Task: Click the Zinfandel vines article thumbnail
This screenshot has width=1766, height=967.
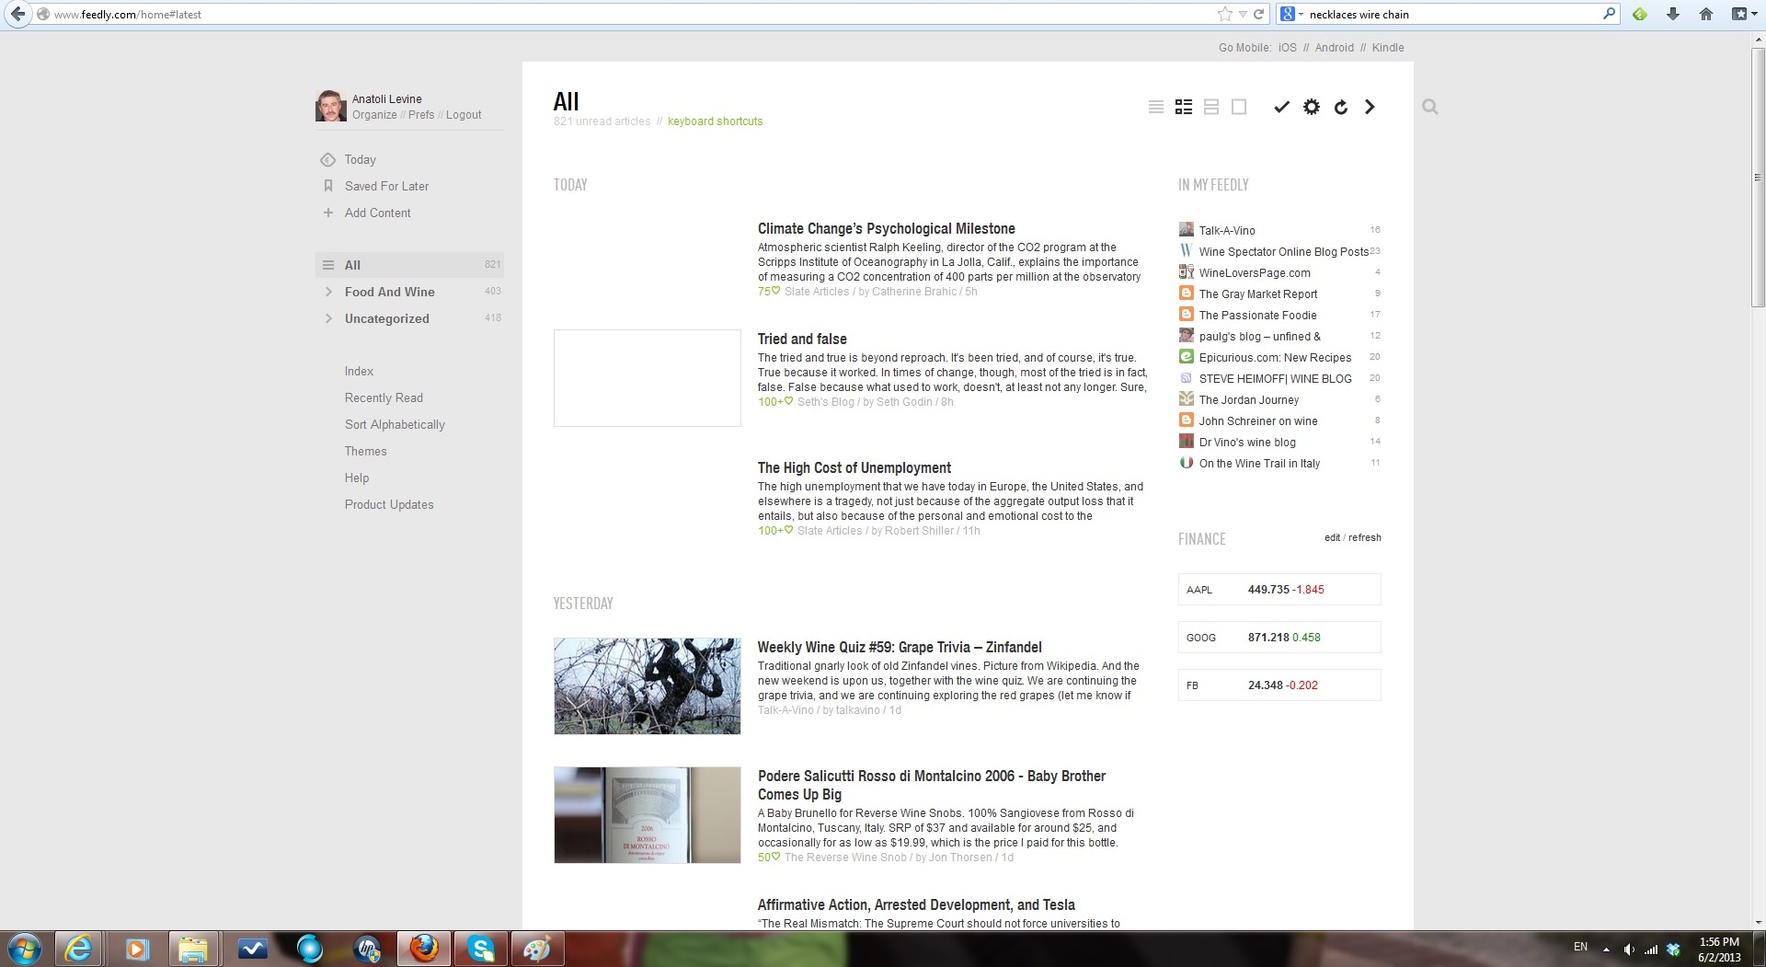Action: tap(647, 686)
